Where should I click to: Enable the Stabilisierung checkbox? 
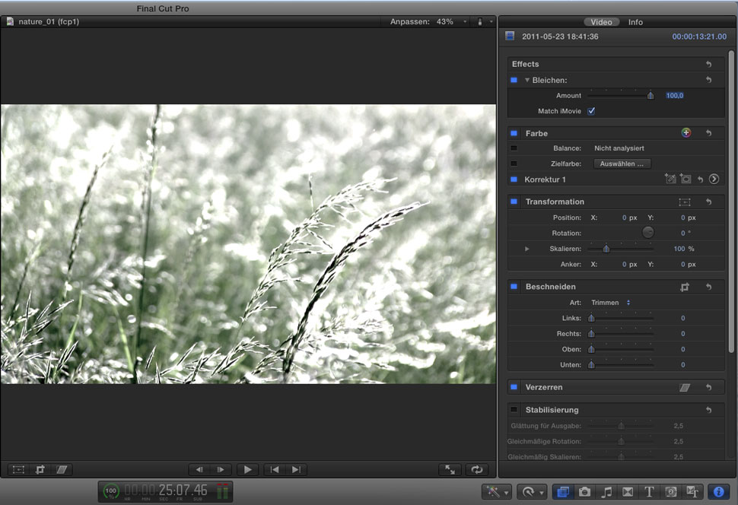click(514, 410)
